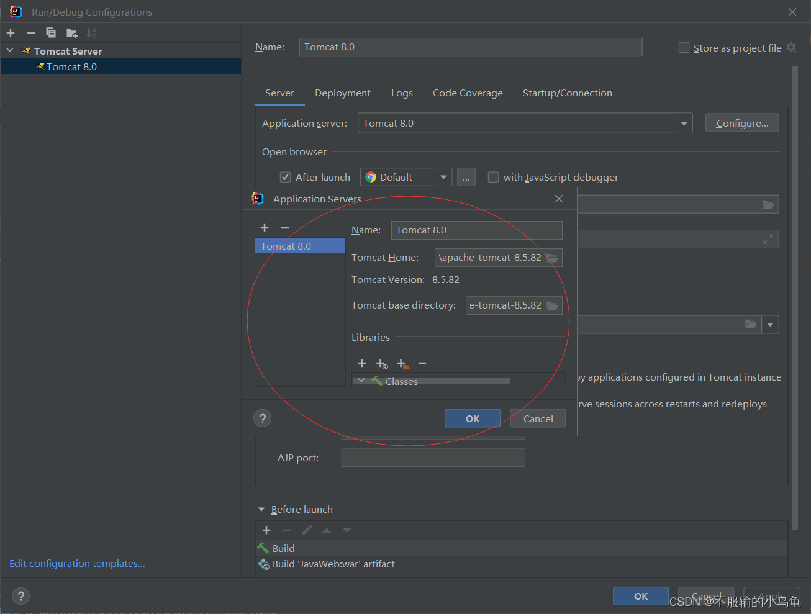The image size is (811, 614).
Task: Copy configuration icon in left toolbar
Action: tap(51, 33)
